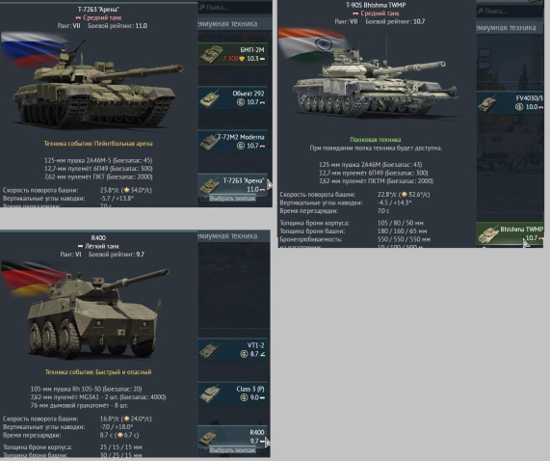Select the Class 3 (P) vehicle card

click(x=232, y=393)
